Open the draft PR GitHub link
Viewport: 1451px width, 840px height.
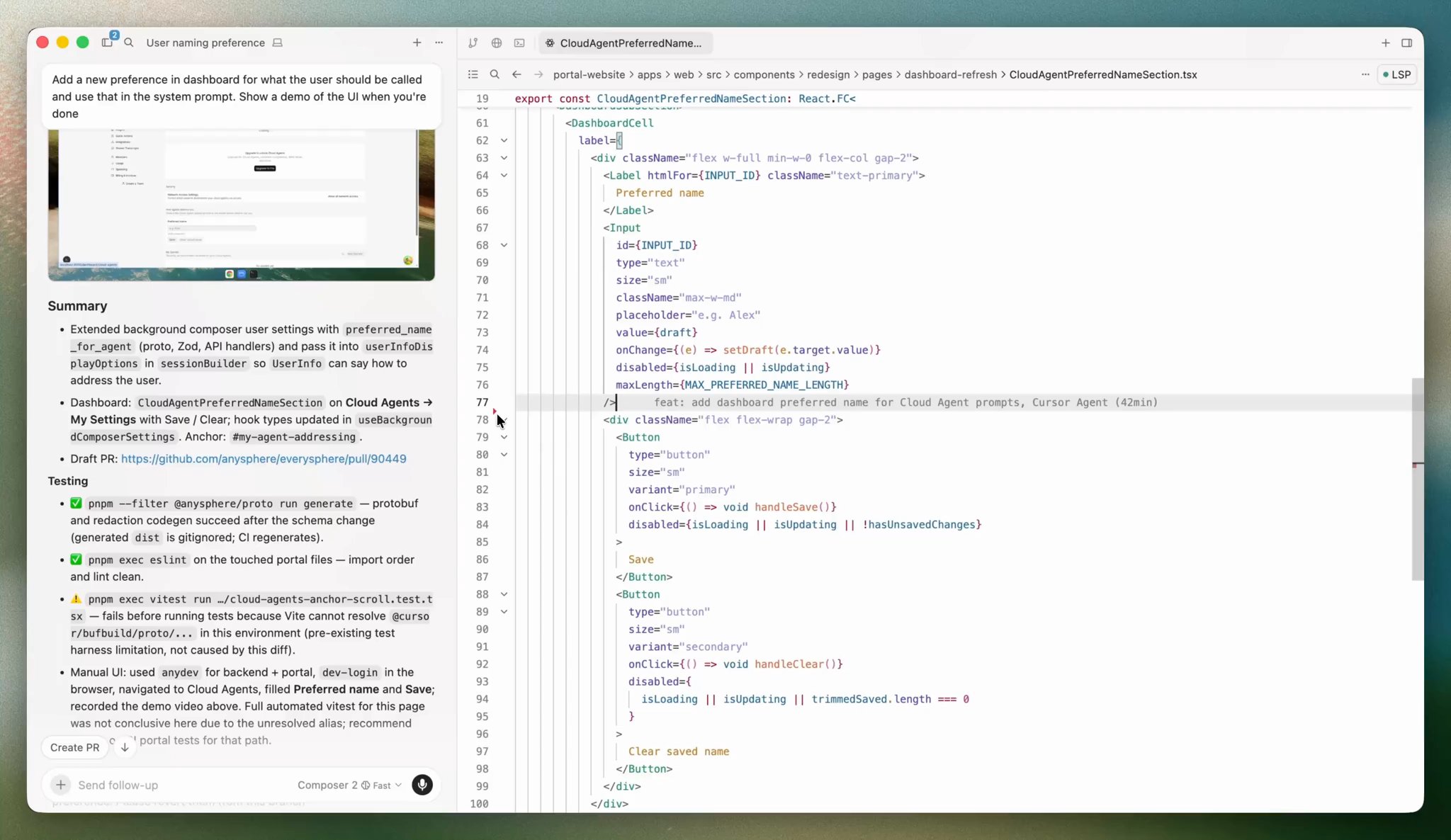tap(264, 458)
